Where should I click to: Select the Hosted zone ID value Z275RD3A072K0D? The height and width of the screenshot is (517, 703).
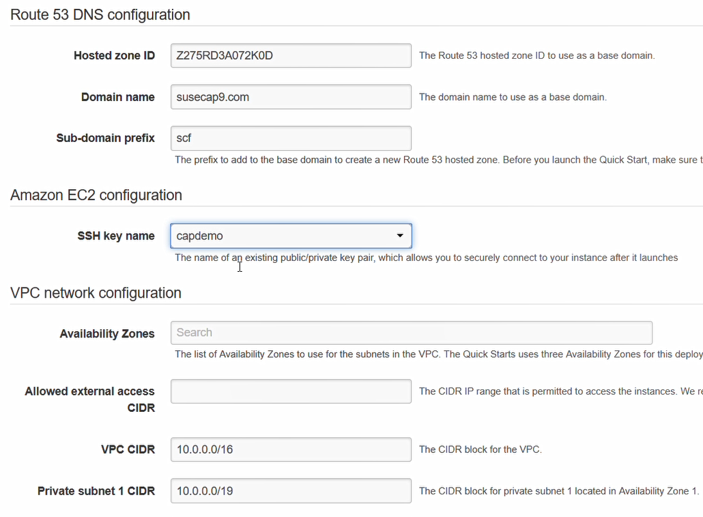[x=290, y=55]
